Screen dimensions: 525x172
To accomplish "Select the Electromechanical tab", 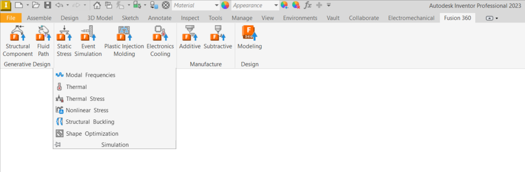I will pos(411,18).
